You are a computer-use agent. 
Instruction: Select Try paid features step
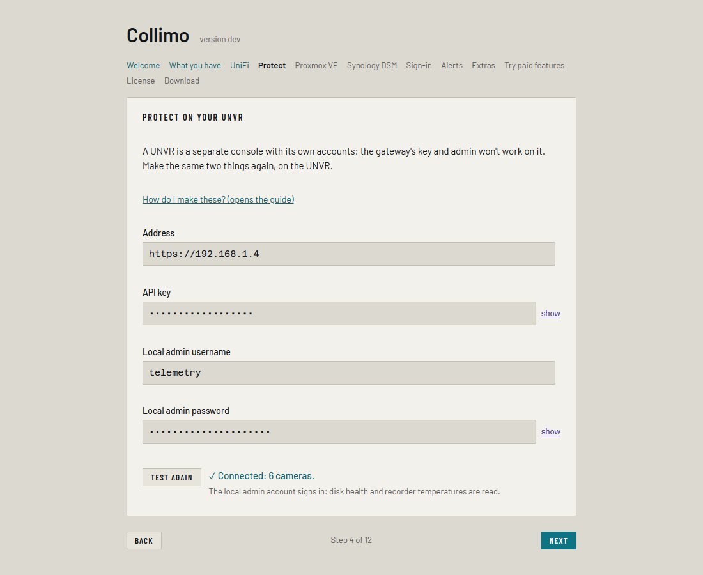tap(534, 65)
